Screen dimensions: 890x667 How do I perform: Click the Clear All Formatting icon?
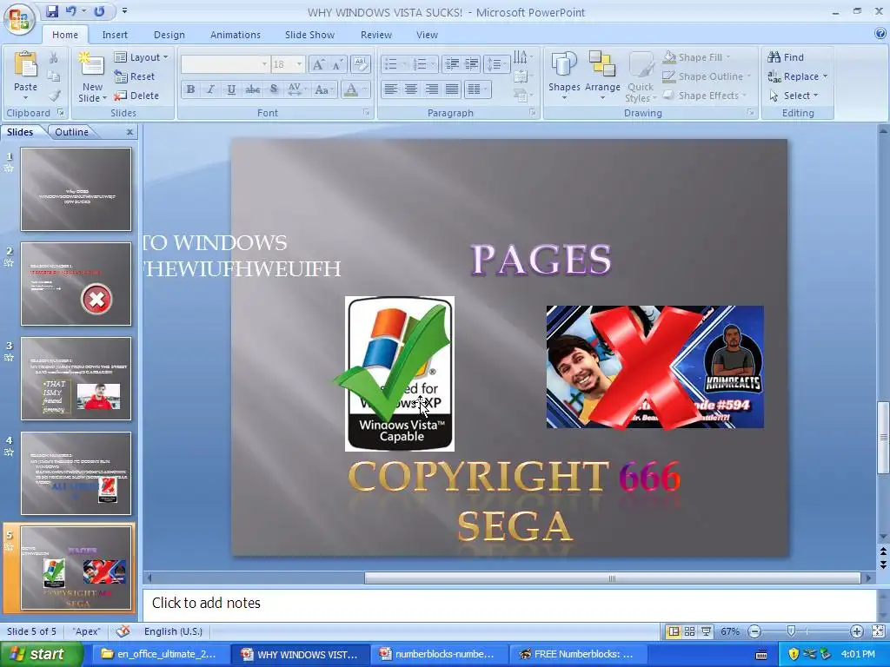coord(361,64)
